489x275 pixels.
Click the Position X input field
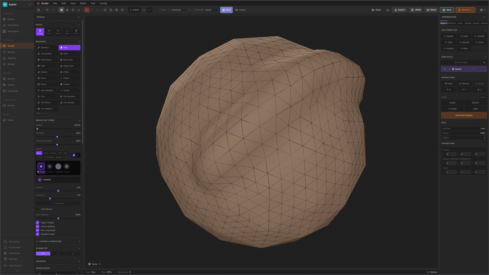coord(451,154)
